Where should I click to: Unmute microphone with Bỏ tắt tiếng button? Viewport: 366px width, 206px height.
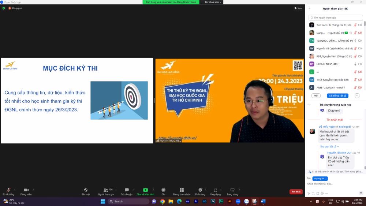point(8,190)
